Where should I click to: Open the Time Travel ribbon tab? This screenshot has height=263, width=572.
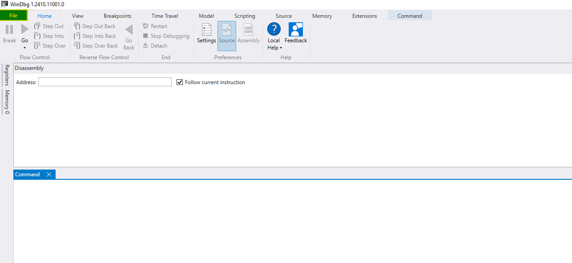tap(165, 16)
